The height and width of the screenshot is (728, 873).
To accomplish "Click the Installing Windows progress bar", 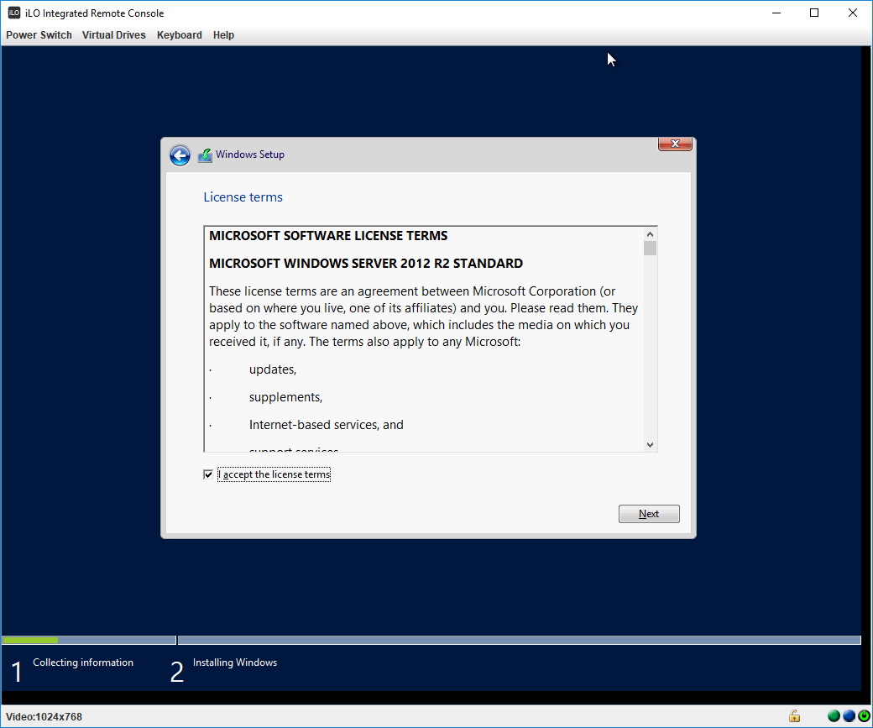I will click(520, 641).
